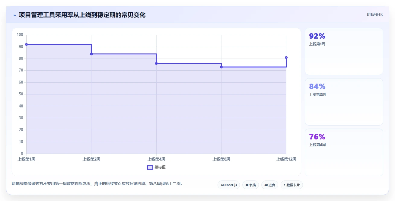Click the y-axis value 100
This screenshot has height=201, width=395.
point(20,35)
